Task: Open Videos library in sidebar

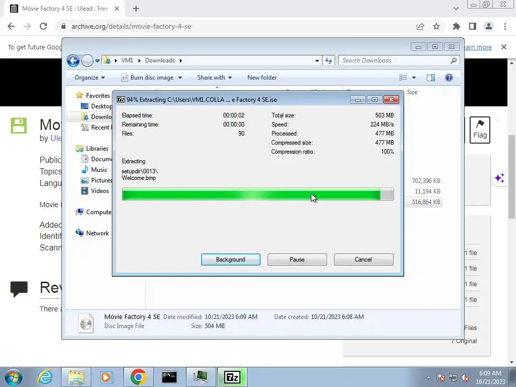Action: pyautogui.click(x=100, y=190)
